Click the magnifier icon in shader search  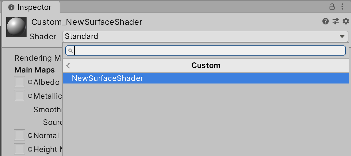point(70,51)
